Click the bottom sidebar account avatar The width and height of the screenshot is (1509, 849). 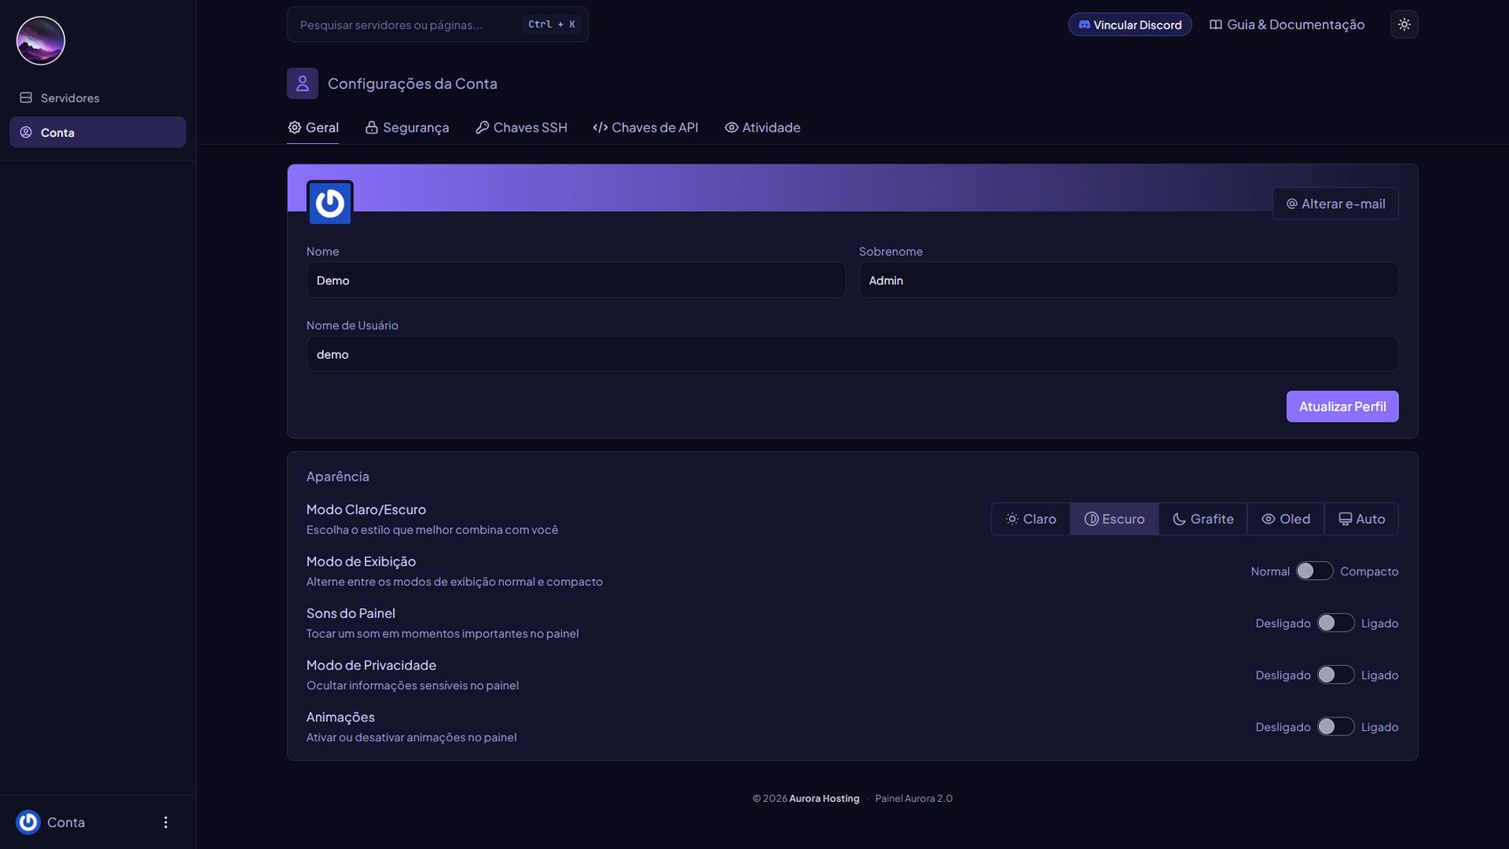click(28, 822)
